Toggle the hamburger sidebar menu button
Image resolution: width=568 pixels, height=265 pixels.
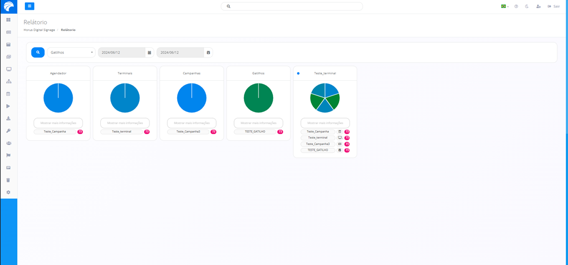click(29, 6)
